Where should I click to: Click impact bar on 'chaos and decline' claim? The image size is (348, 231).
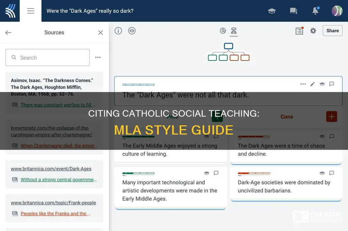(x=254, y=137)
